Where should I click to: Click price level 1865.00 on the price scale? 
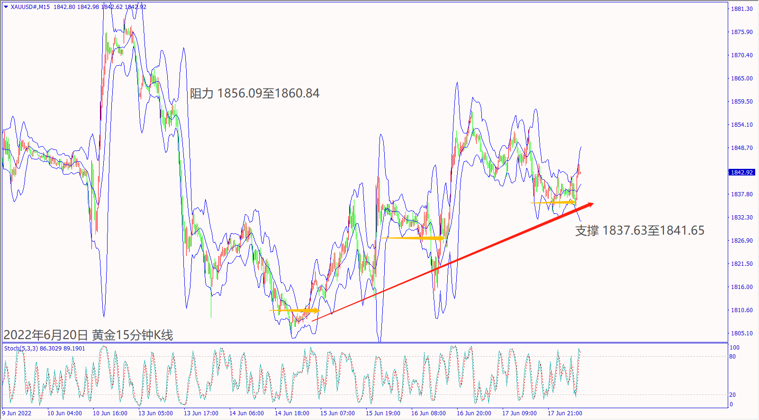[741, 79]
